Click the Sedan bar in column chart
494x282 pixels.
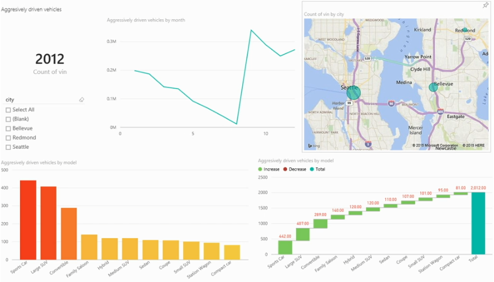pyautogui.click(x=151, y=250)
